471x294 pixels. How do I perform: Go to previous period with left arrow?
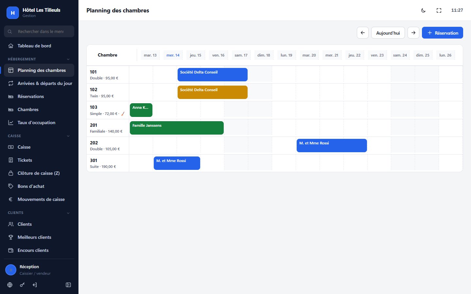pos(363,33)
